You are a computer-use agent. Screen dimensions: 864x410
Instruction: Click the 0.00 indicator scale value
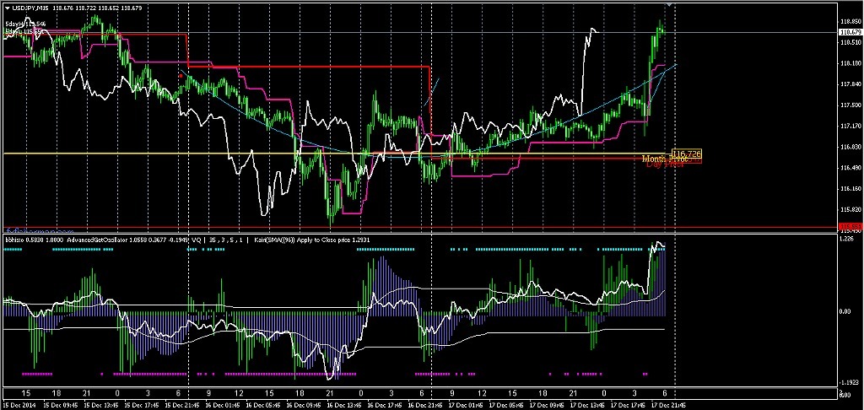click(x=845, y=311)
